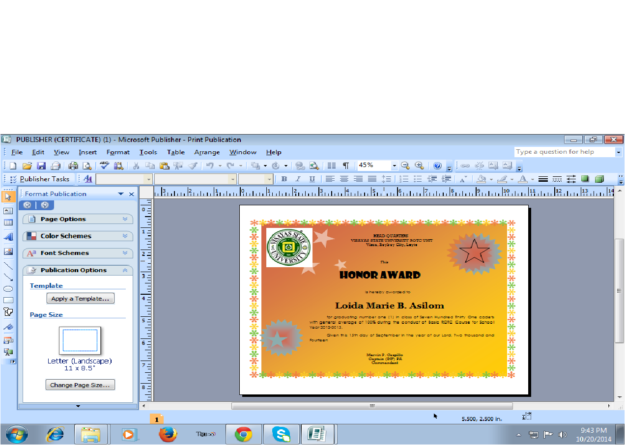Open the Arrange menu

207,152
